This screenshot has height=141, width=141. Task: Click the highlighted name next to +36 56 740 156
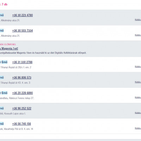2,124
